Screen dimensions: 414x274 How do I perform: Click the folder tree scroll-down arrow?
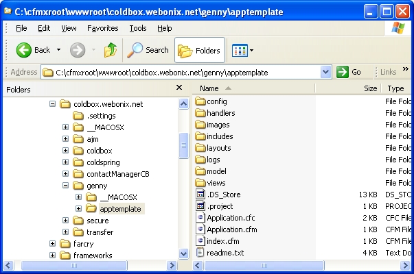pyautogui.click(x=183, y=253)
